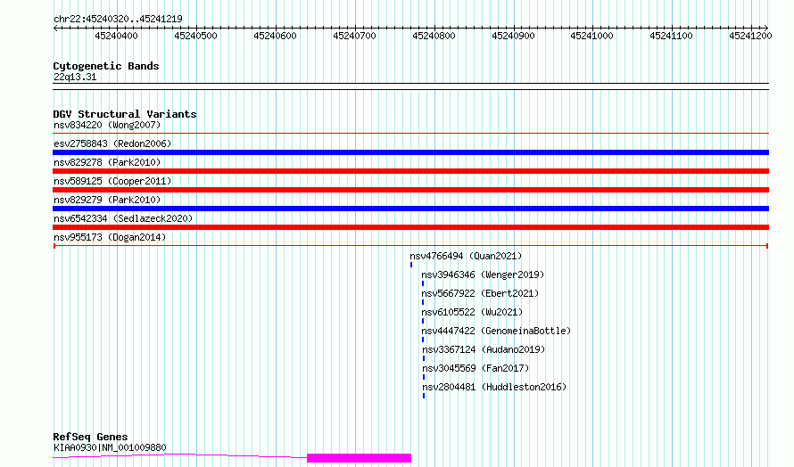Click the blue marker under nsv3045569
Viewport: 794px width, 467px height.
point(424,377)
